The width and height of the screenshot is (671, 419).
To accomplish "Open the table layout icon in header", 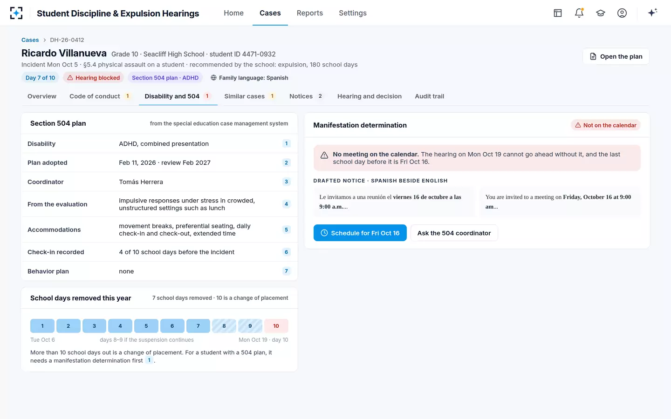I will (558, 13).
